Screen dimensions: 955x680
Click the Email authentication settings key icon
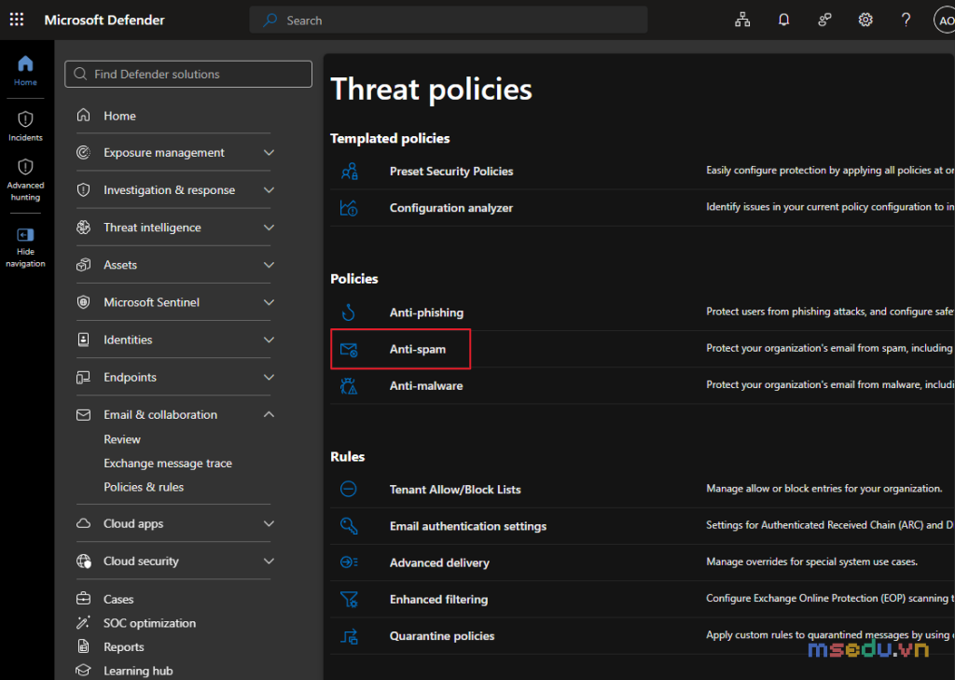(x=349, y=526)
